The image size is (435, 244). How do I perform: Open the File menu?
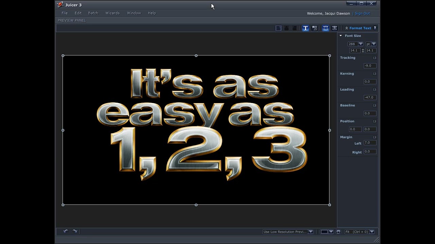coord(65,13)
